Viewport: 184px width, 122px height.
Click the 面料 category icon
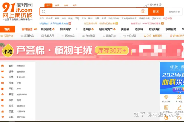3,117
